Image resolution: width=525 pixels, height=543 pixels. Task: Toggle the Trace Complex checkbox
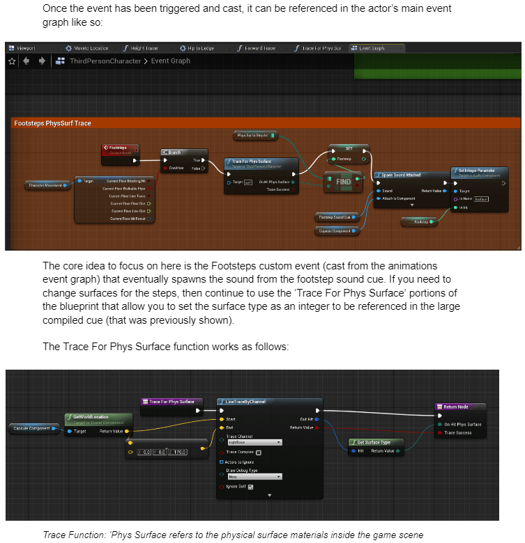[x=258, y=452]
